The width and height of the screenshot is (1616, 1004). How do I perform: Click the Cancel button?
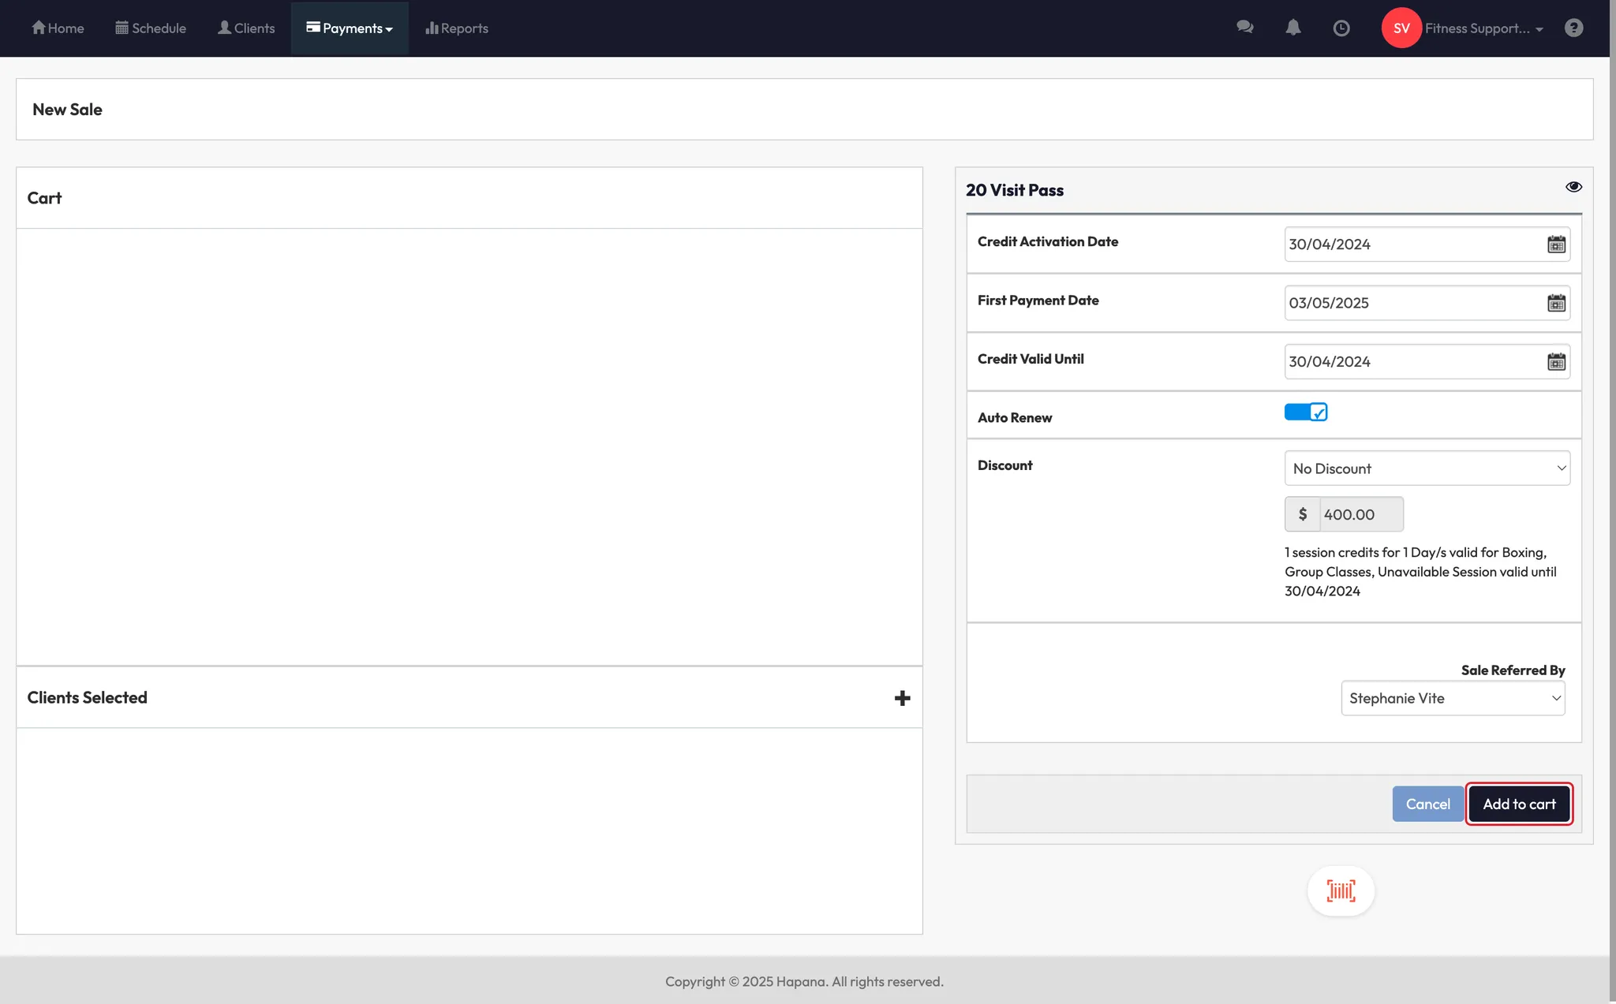pyautogui.click(x=1427, y=804)
